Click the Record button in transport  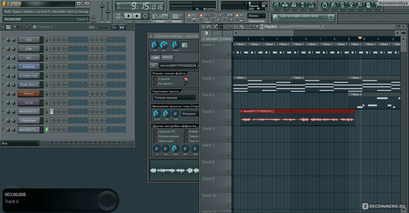[x=145, y=16]
